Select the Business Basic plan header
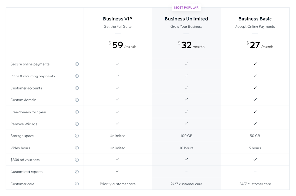The width and height of the screenshot is (296, 196). (255, 19)
